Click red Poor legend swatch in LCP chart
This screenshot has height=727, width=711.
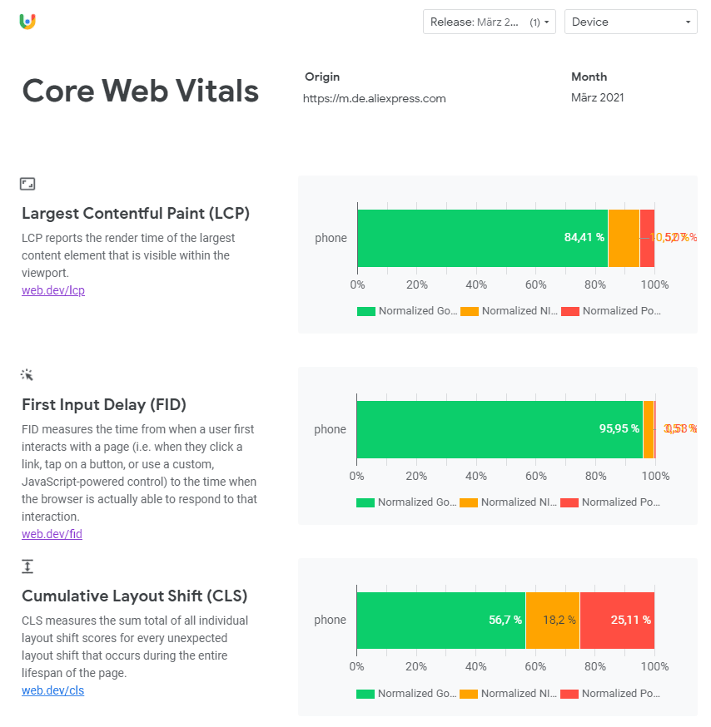570,311
